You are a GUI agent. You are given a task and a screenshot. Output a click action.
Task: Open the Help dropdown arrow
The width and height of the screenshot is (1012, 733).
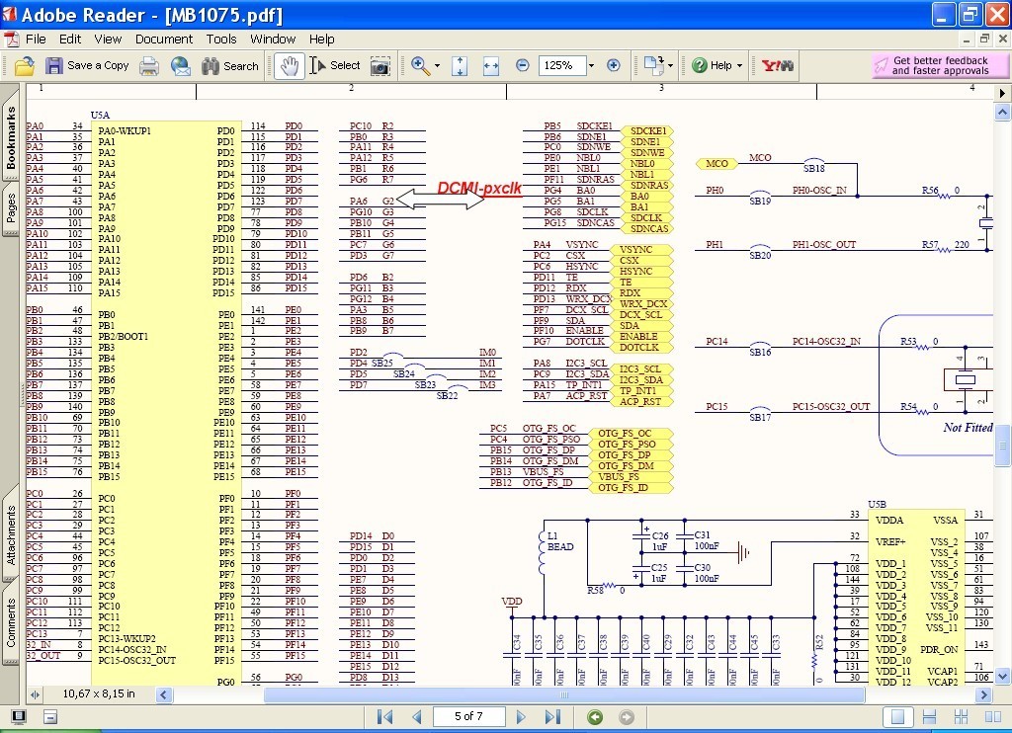click(x=739, y=66)
